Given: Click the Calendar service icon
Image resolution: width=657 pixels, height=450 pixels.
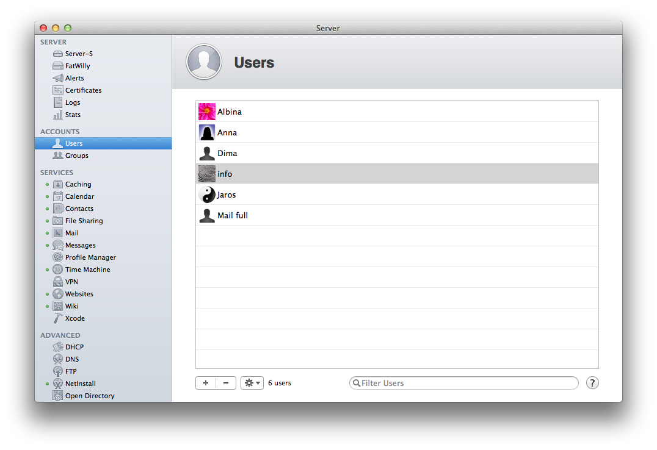Looking at the screenshot, I should click(x=58, y=196).
